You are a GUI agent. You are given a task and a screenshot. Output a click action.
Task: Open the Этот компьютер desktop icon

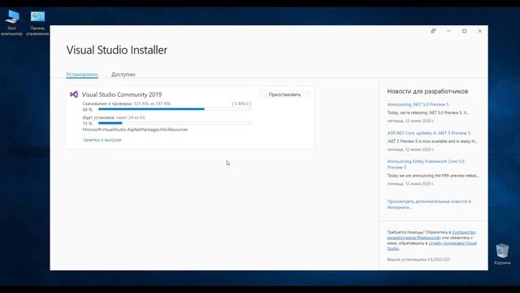pos(11,22)
